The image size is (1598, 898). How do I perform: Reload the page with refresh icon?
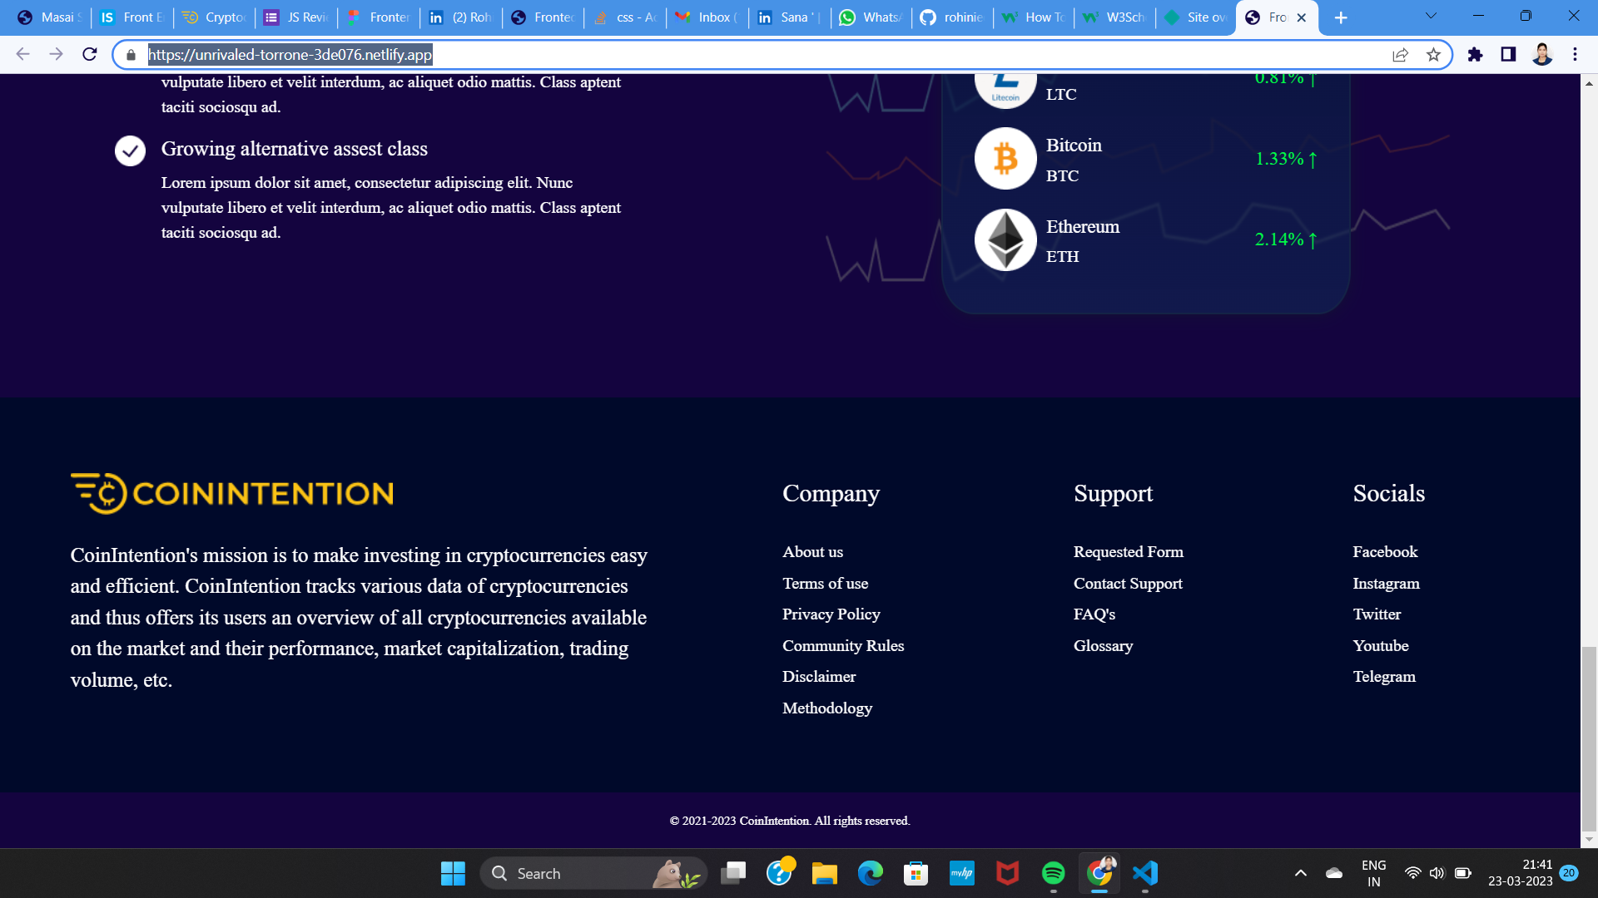90,55
